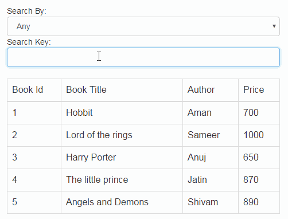288x219 pixels.
Task: Click the Book Title column header
Action: coord(122,90)
